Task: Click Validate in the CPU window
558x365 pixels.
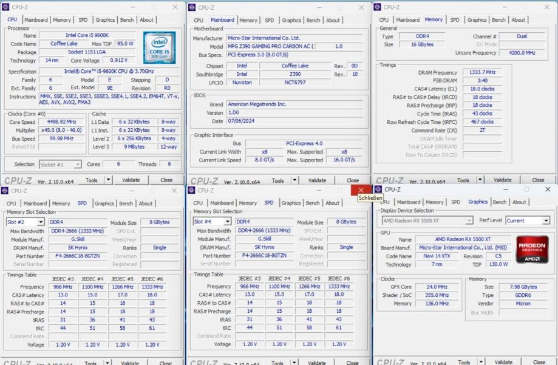Action: pos(131,180)
